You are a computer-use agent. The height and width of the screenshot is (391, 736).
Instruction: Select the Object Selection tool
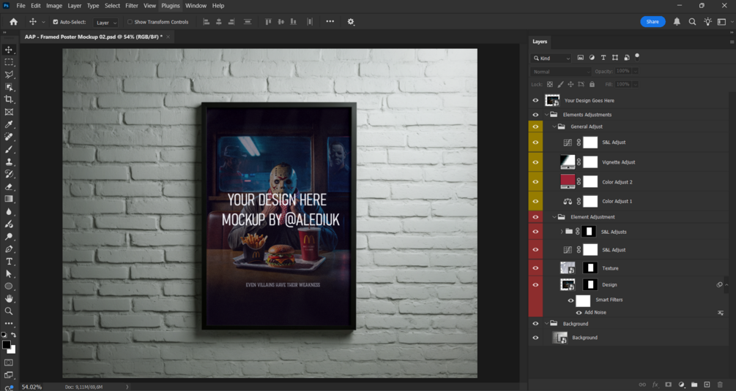pyautogui.click(x=9, y=87)
